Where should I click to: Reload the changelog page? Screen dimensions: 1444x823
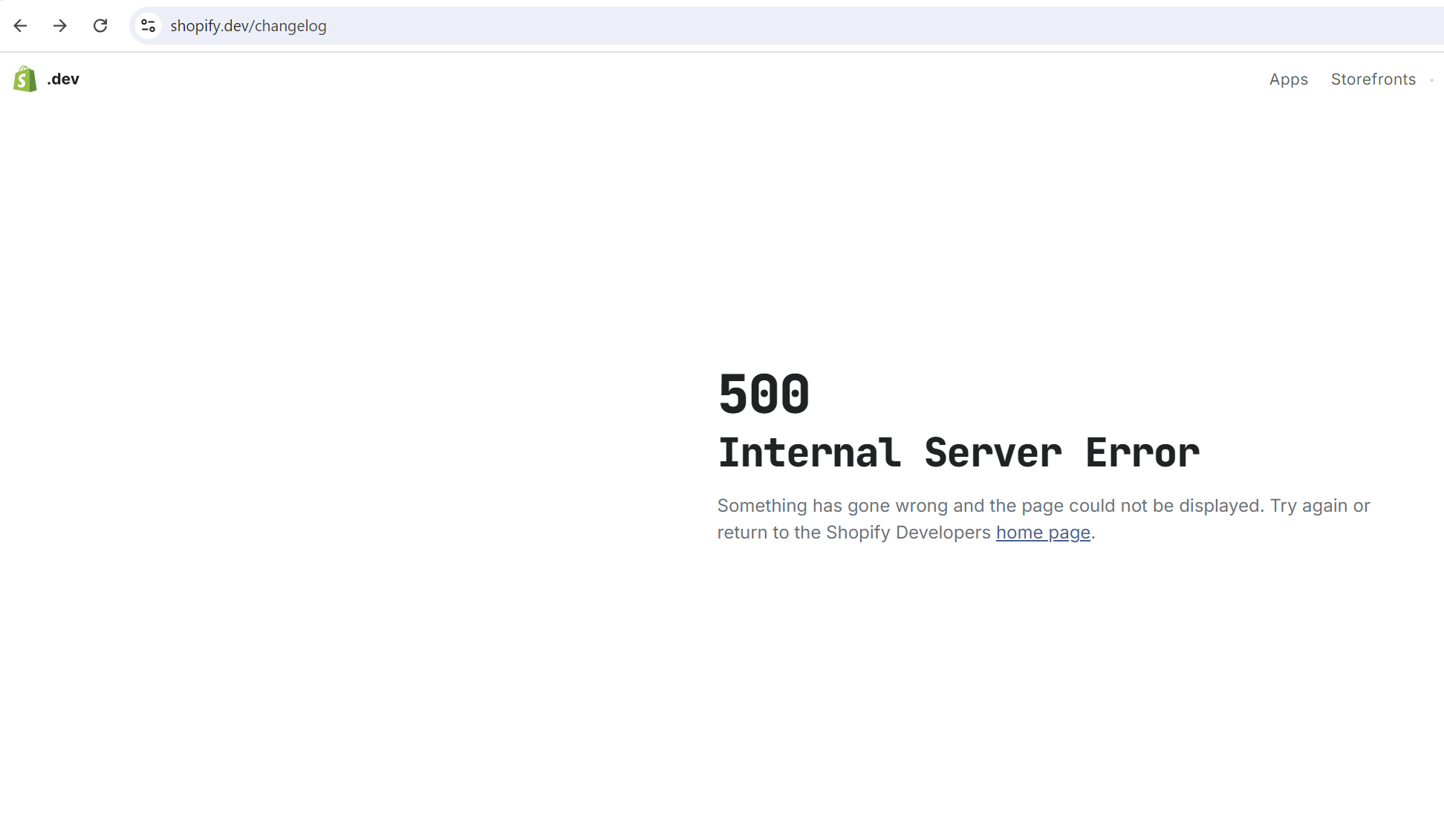pos(100,26)
